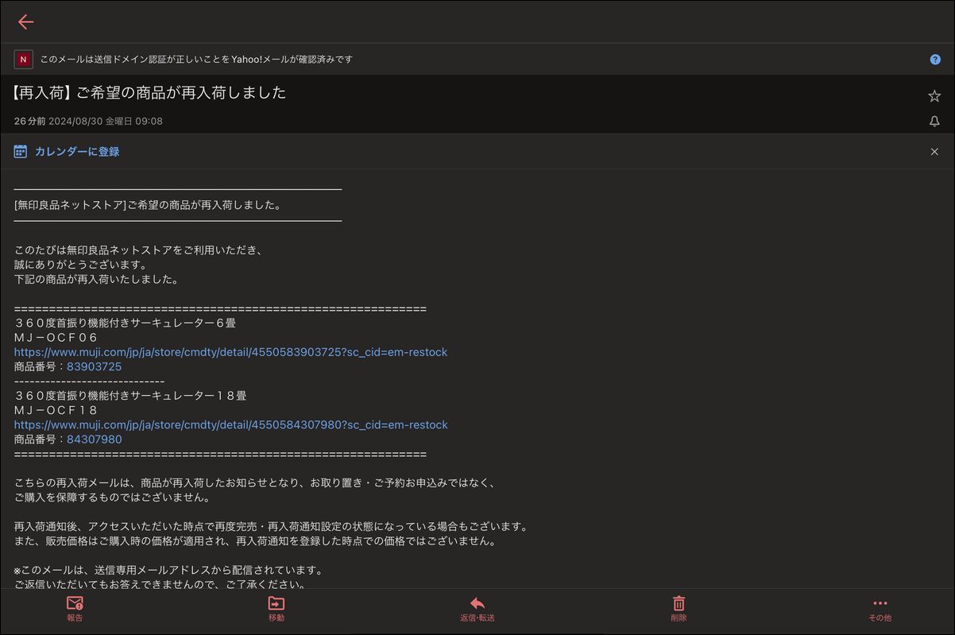Select the subject '【再入荷】ご希望の商品が再入荷しました'
The height and width of the screenshot is (635, 955).
(x=149, y=93)
